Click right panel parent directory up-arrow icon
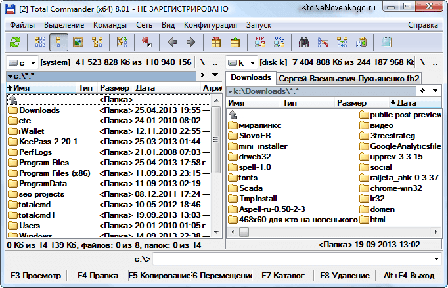This screenshot has width=448, height=288. click(233, 115)
